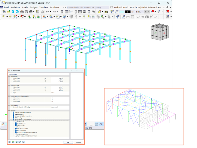Open the Datei menu
The height and width of the screenshot is (148, 197).
point(6,7)
